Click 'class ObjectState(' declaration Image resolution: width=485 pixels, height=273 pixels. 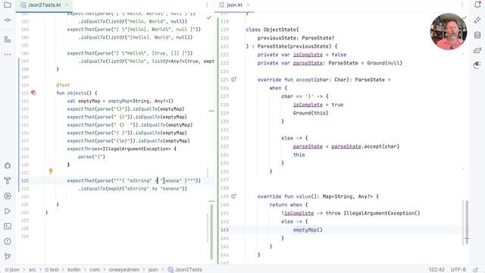(272, 30)
